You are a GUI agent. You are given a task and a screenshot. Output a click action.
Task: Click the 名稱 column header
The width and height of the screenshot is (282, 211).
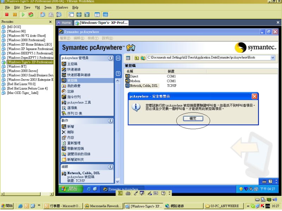click(x=145, y=71)
